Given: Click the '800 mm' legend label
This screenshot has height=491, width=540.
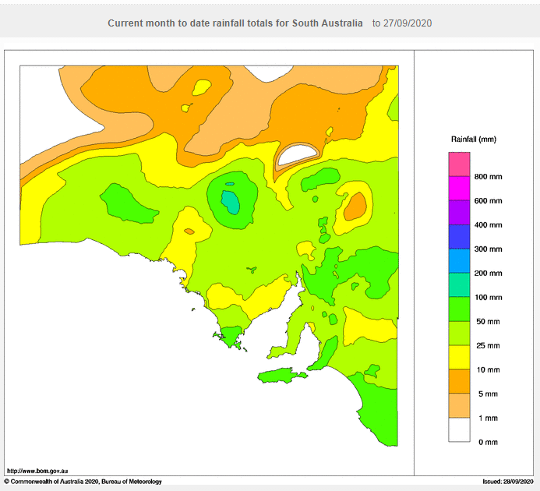Looking at the screenshot, I should pos(488,177).
